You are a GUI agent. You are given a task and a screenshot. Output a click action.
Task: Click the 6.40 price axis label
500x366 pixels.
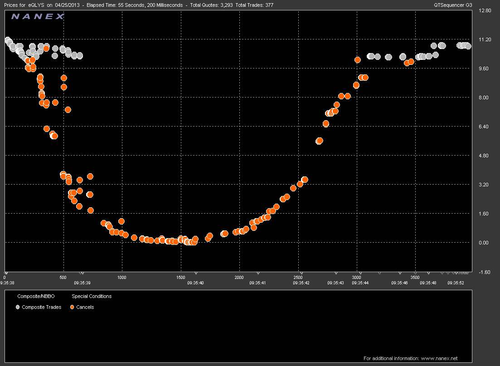click(x=484, y=127)
